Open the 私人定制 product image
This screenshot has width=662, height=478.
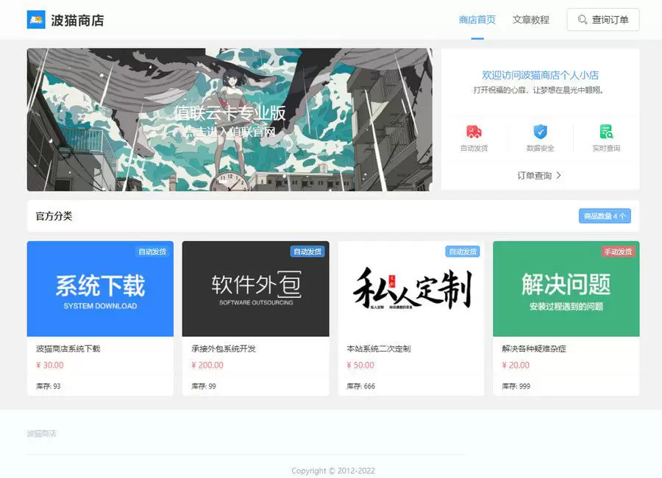(410, 289)
